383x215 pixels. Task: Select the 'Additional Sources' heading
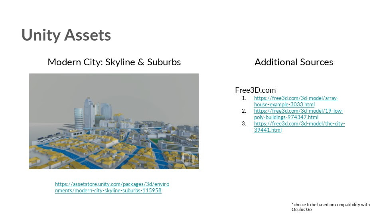(x=294, y=62)
